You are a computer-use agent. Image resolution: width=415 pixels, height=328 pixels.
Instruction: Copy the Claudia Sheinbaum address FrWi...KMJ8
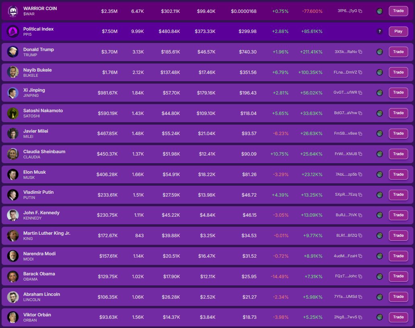click(360, 154)
